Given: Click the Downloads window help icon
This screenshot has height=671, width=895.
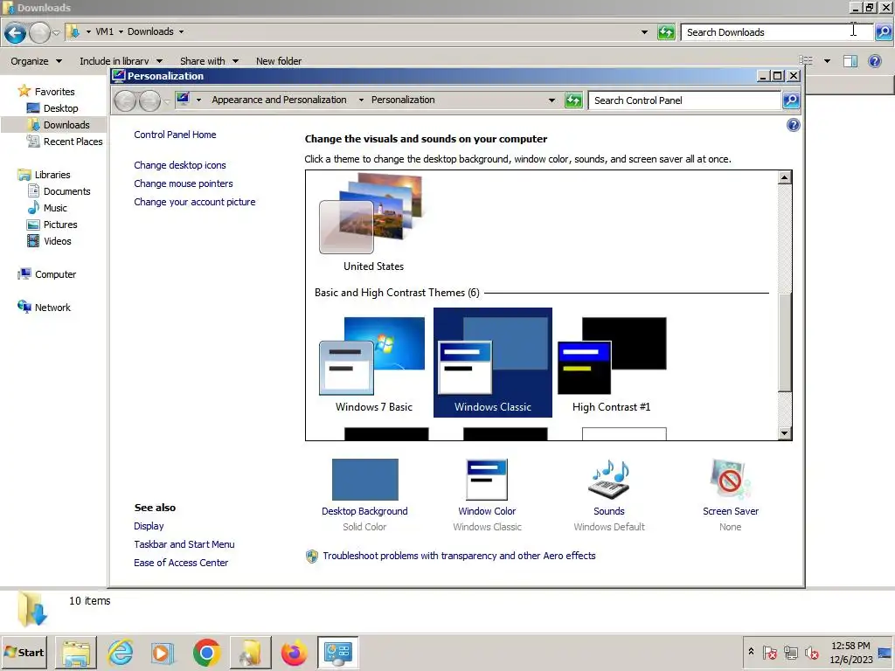Looking at the screenshot, I should (x=874, y=60).
